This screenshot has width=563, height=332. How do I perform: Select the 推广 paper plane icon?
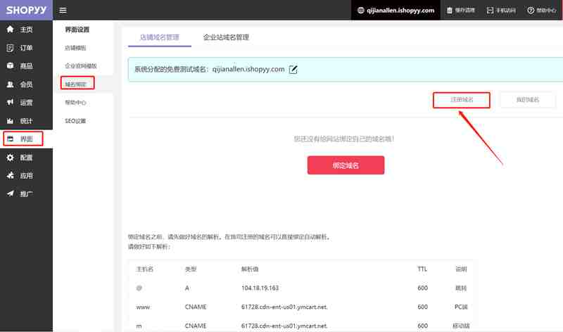pos(10,194)
